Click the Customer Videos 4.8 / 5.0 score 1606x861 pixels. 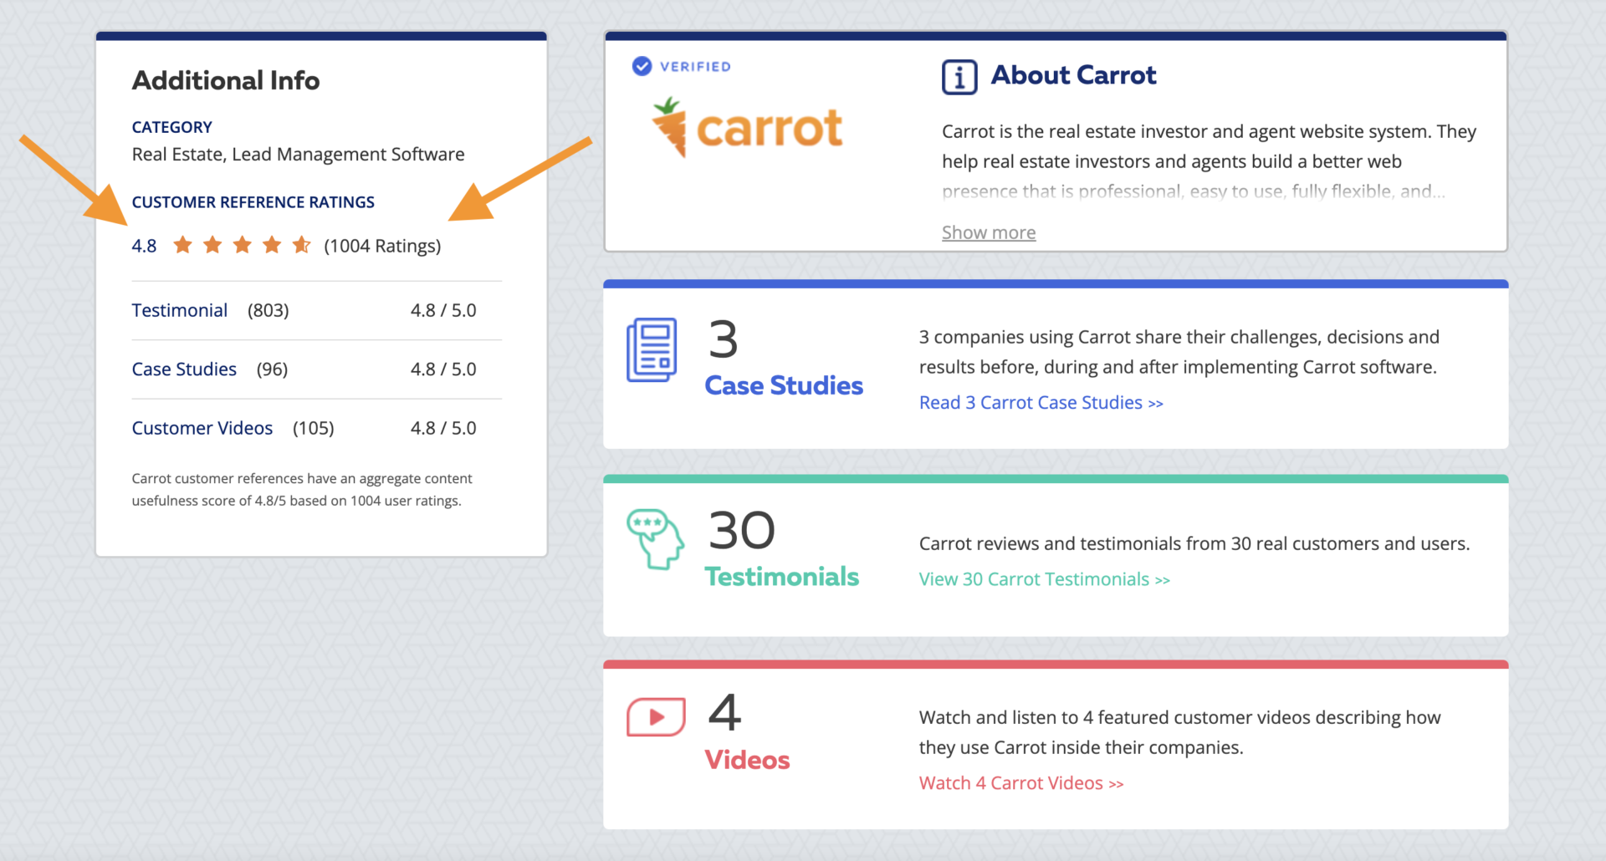443,428
